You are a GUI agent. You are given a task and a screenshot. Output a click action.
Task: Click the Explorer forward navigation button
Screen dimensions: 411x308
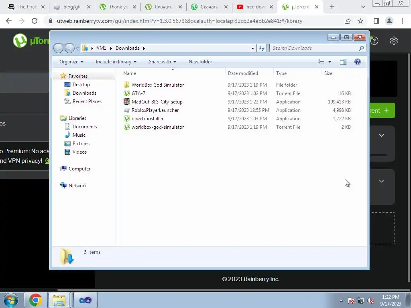click(x=69, y=48)
